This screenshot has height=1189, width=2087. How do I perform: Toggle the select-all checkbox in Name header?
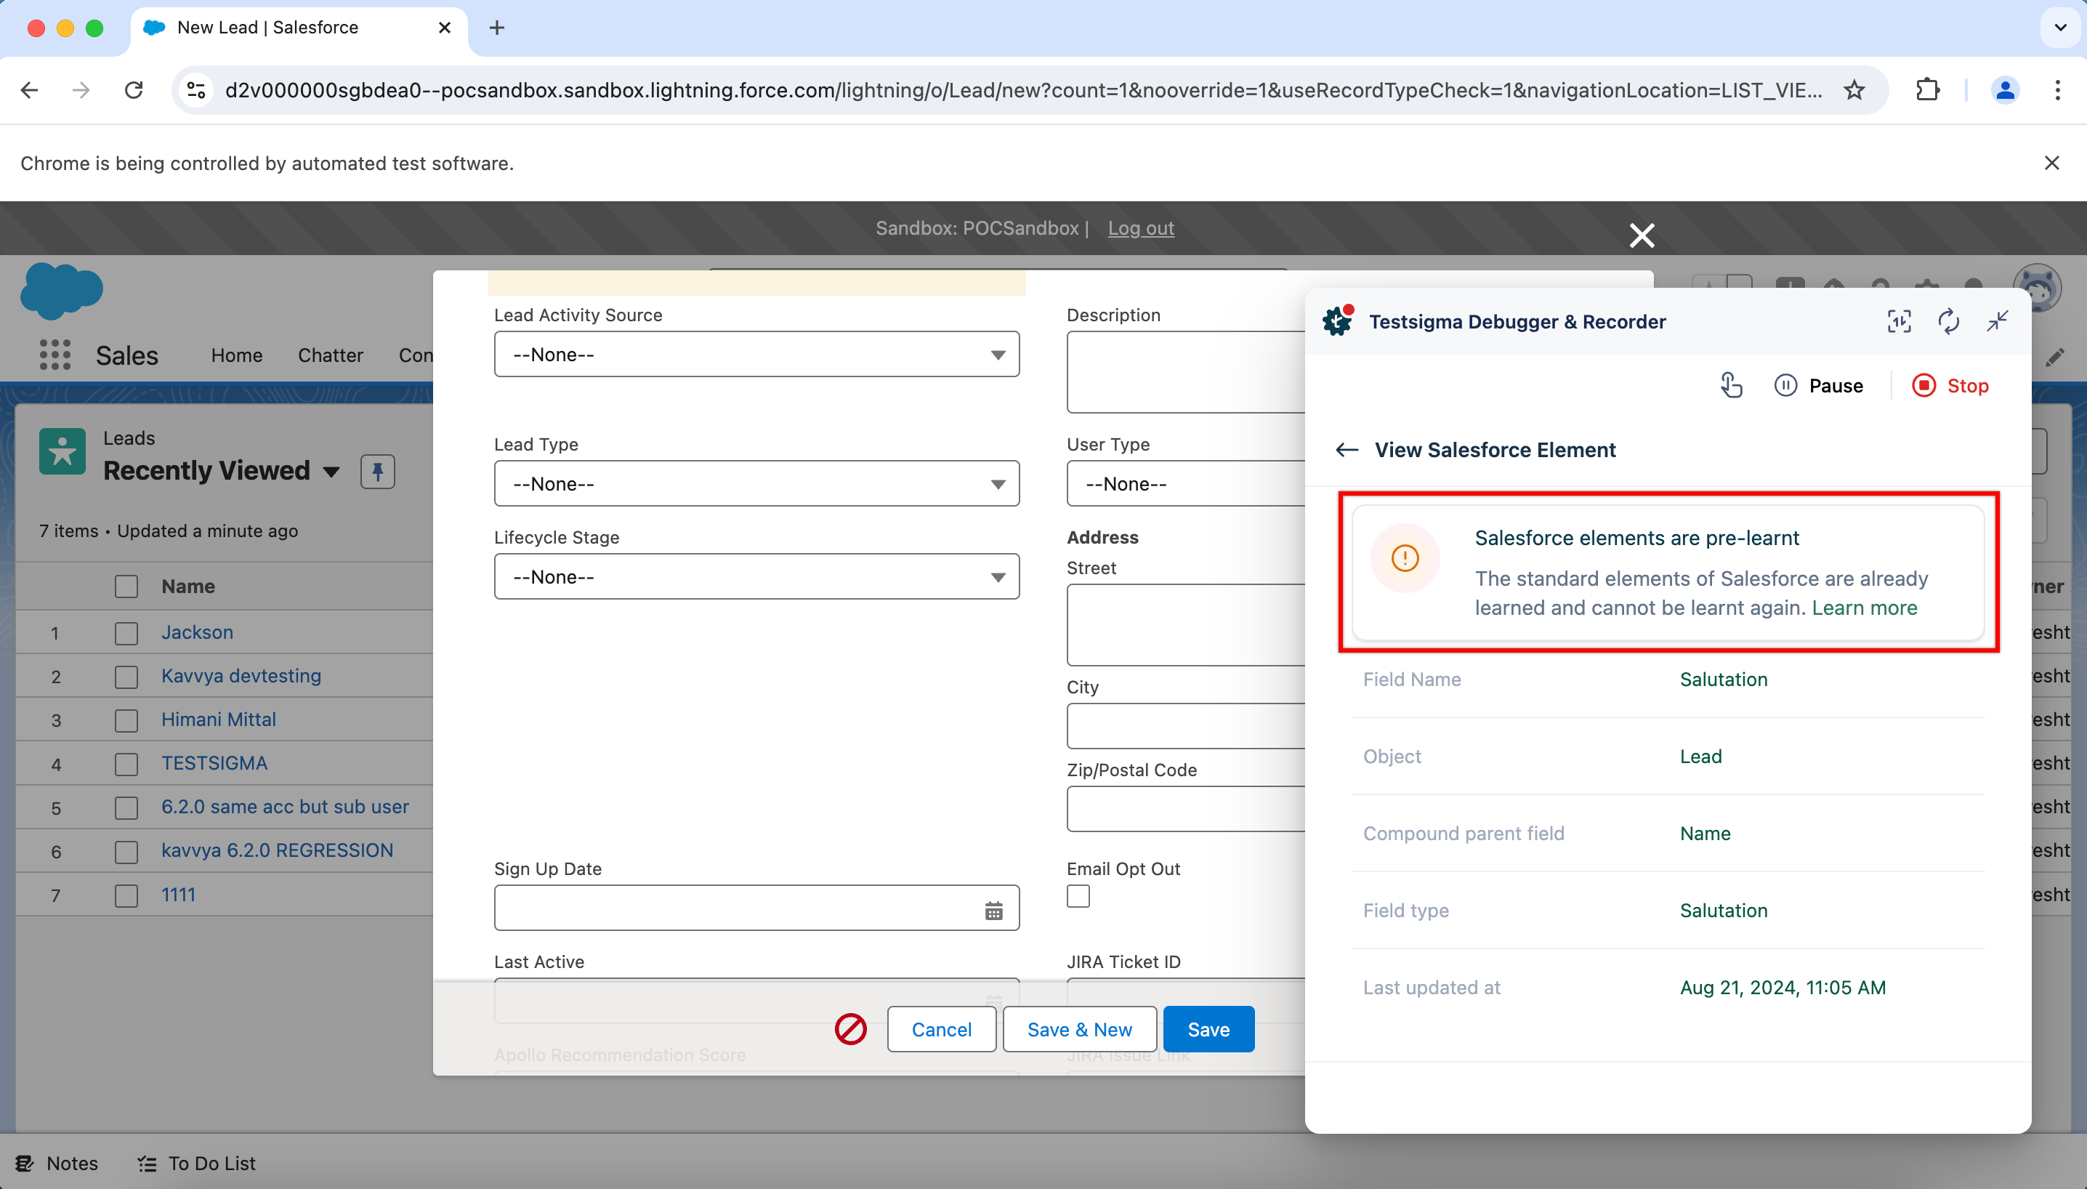126,587
